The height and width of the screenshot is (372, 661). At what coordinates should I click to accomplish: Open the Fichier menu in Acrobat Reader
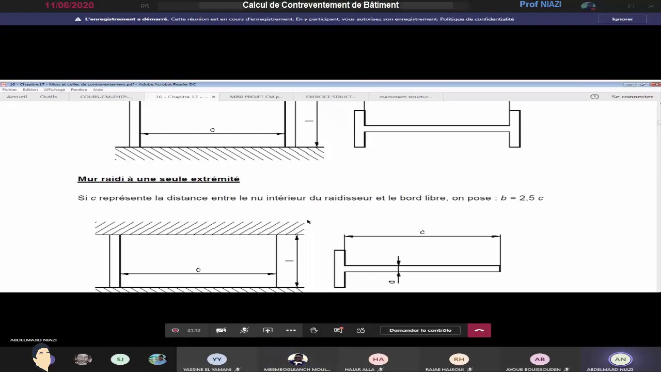tap(9, 90)
